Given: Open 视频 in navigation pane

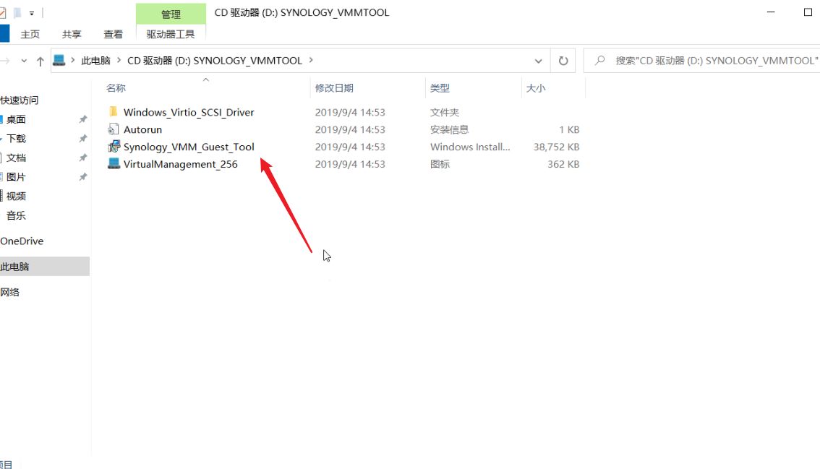Looking at the screenshot, I should coord(16,196).
